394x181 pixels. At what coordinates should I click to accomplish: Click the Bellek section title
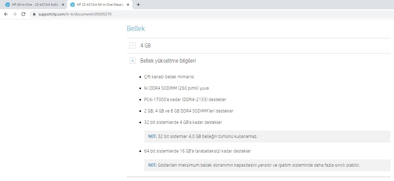pos(136,28)
